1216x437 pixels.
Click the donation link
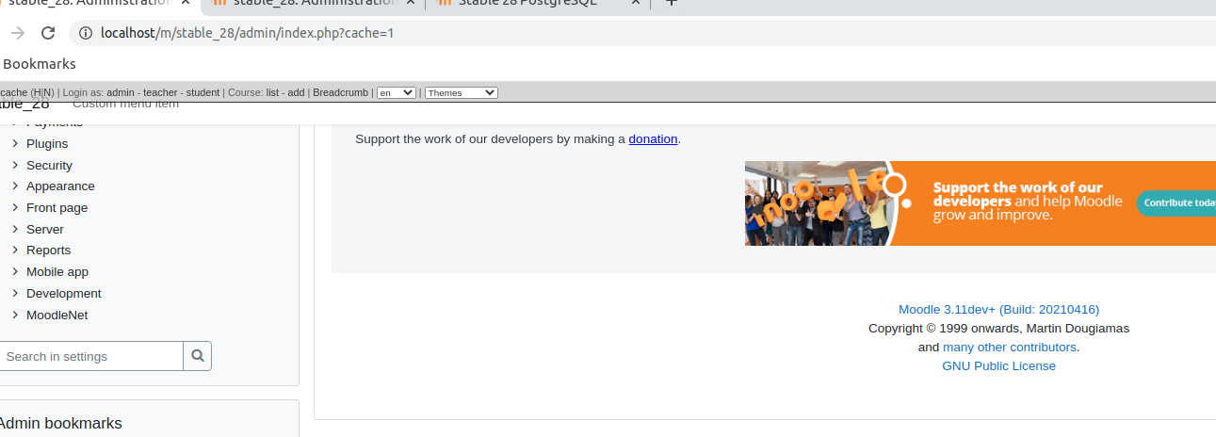pyautogui.click(x=653, y=139)
